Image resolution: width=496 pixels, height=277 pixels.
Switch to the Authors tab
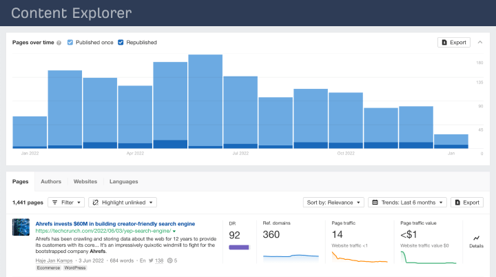51,181
